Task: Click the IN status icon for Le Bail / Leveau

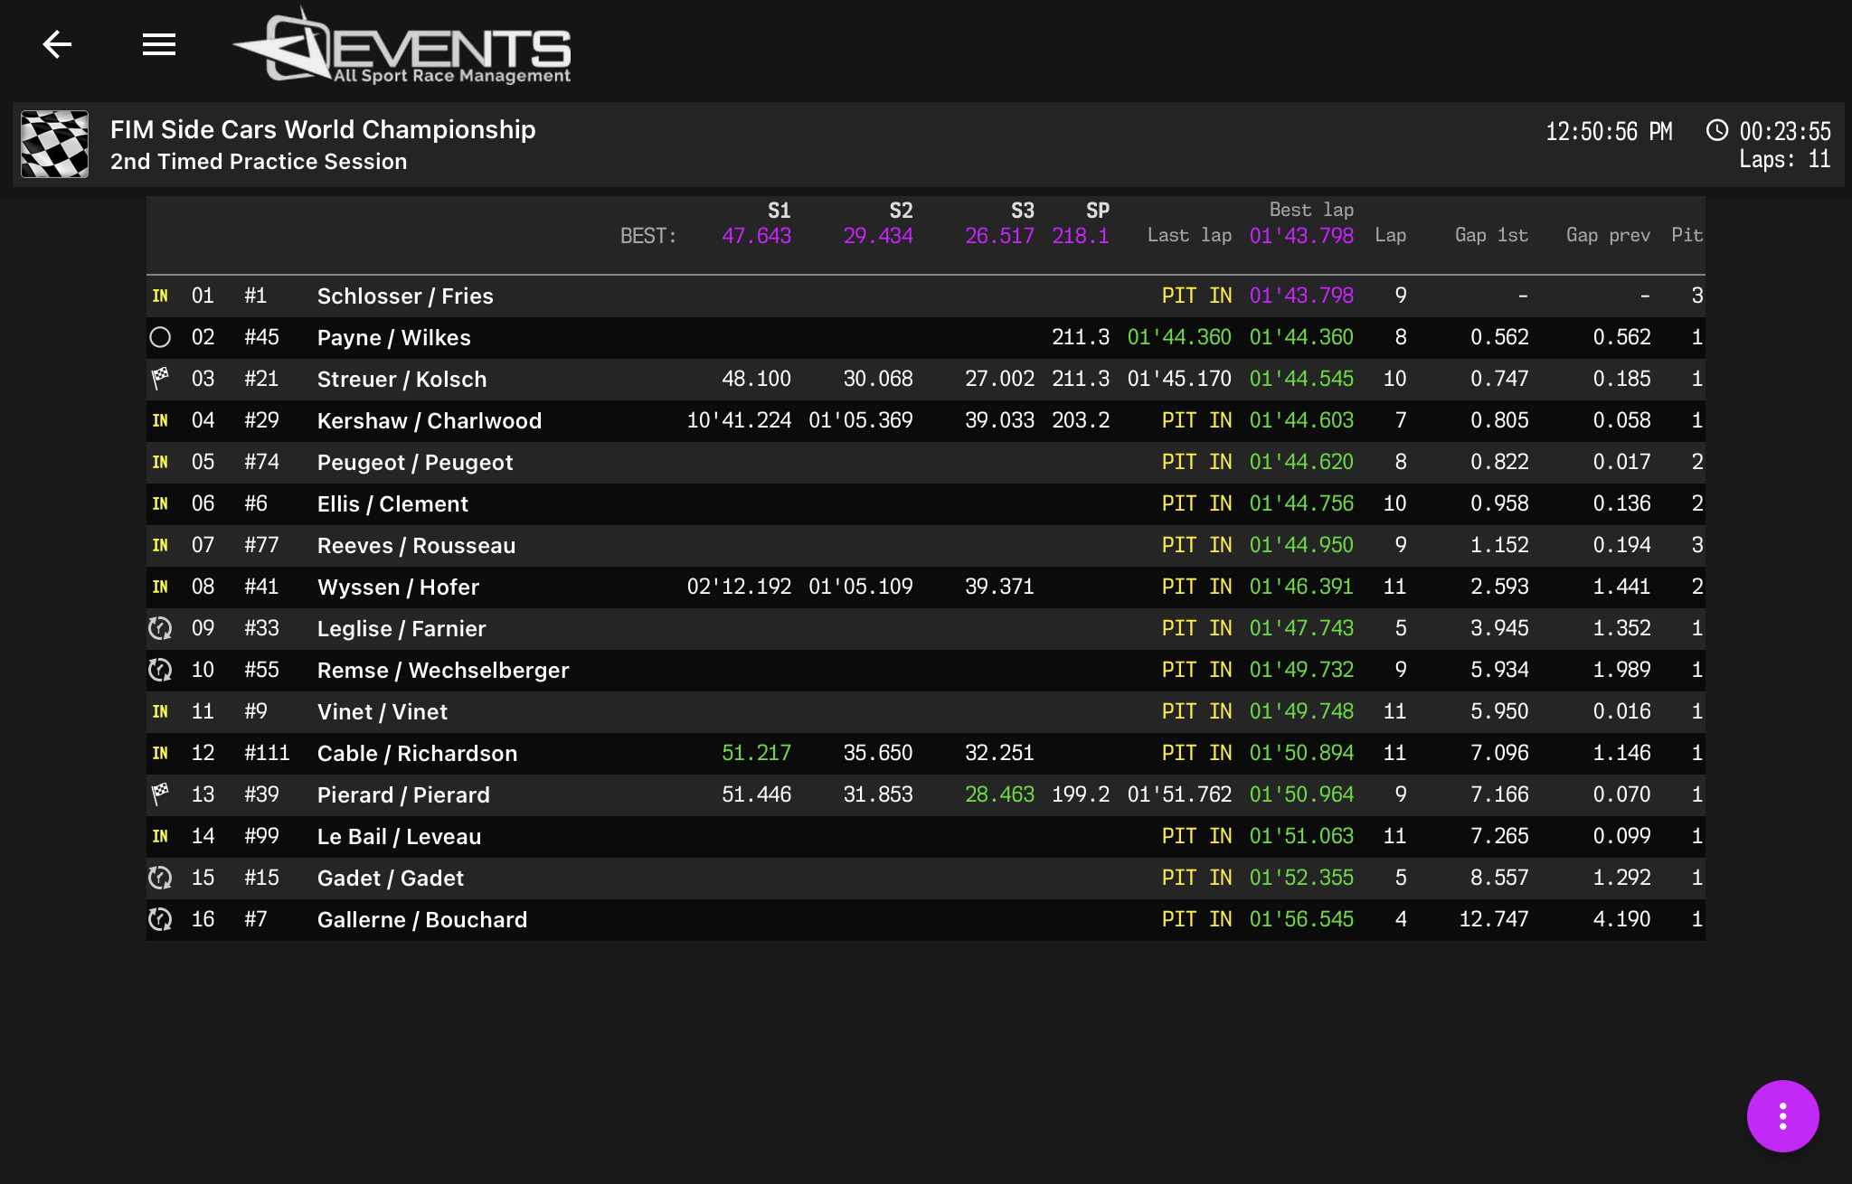Action: [160, 837]
